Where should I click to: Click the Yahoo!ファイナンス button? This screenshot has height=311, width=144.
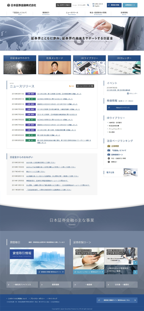(122, 107)
